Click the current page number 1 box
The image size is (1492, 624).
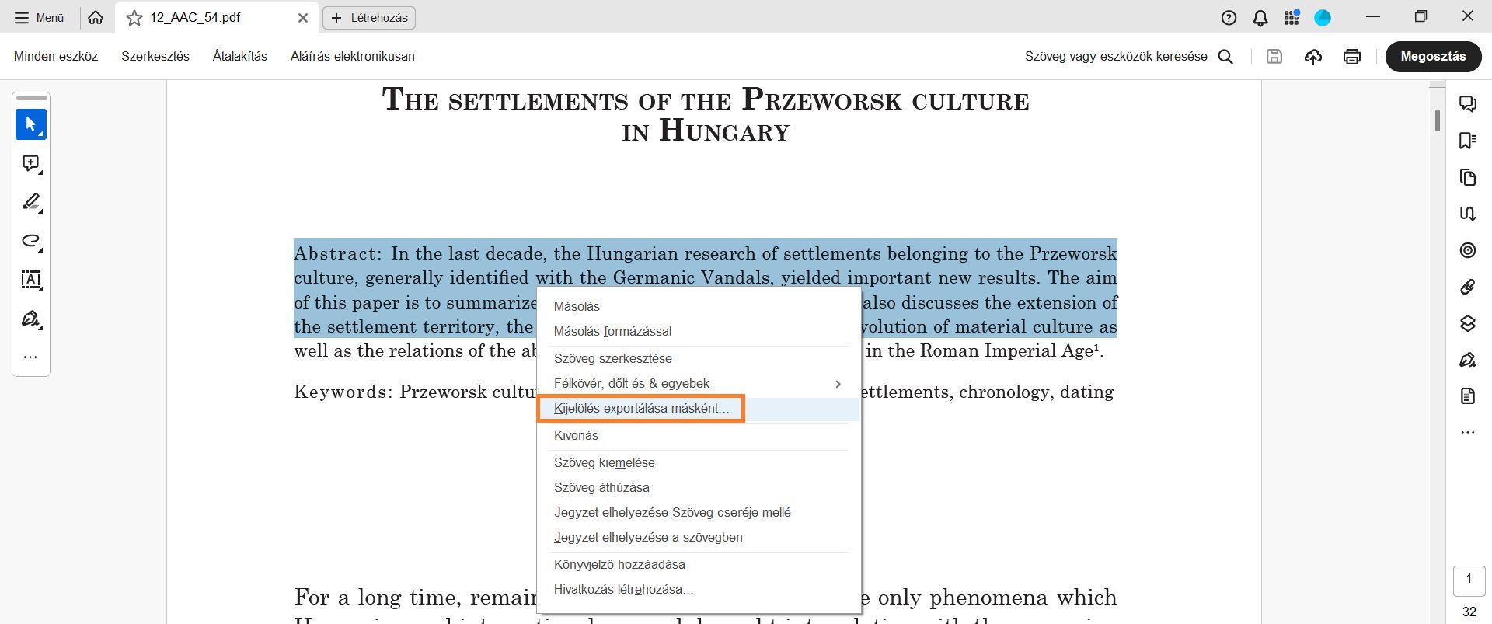[1469, 580]
